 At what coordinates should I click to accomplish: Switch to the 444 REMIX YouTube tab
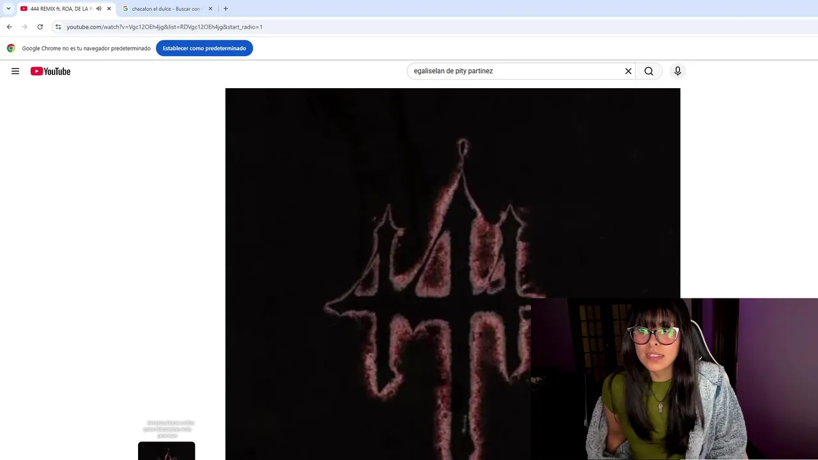[60, 9]
